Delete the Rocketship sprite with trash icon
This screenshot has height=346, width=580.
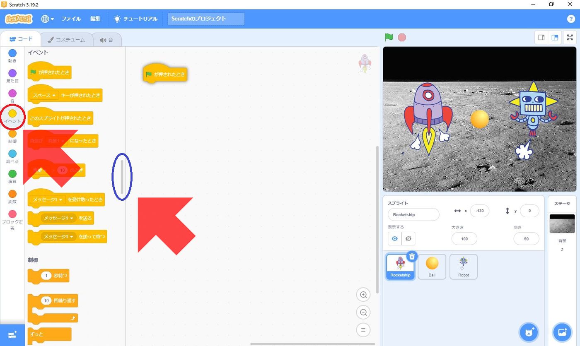411,257
